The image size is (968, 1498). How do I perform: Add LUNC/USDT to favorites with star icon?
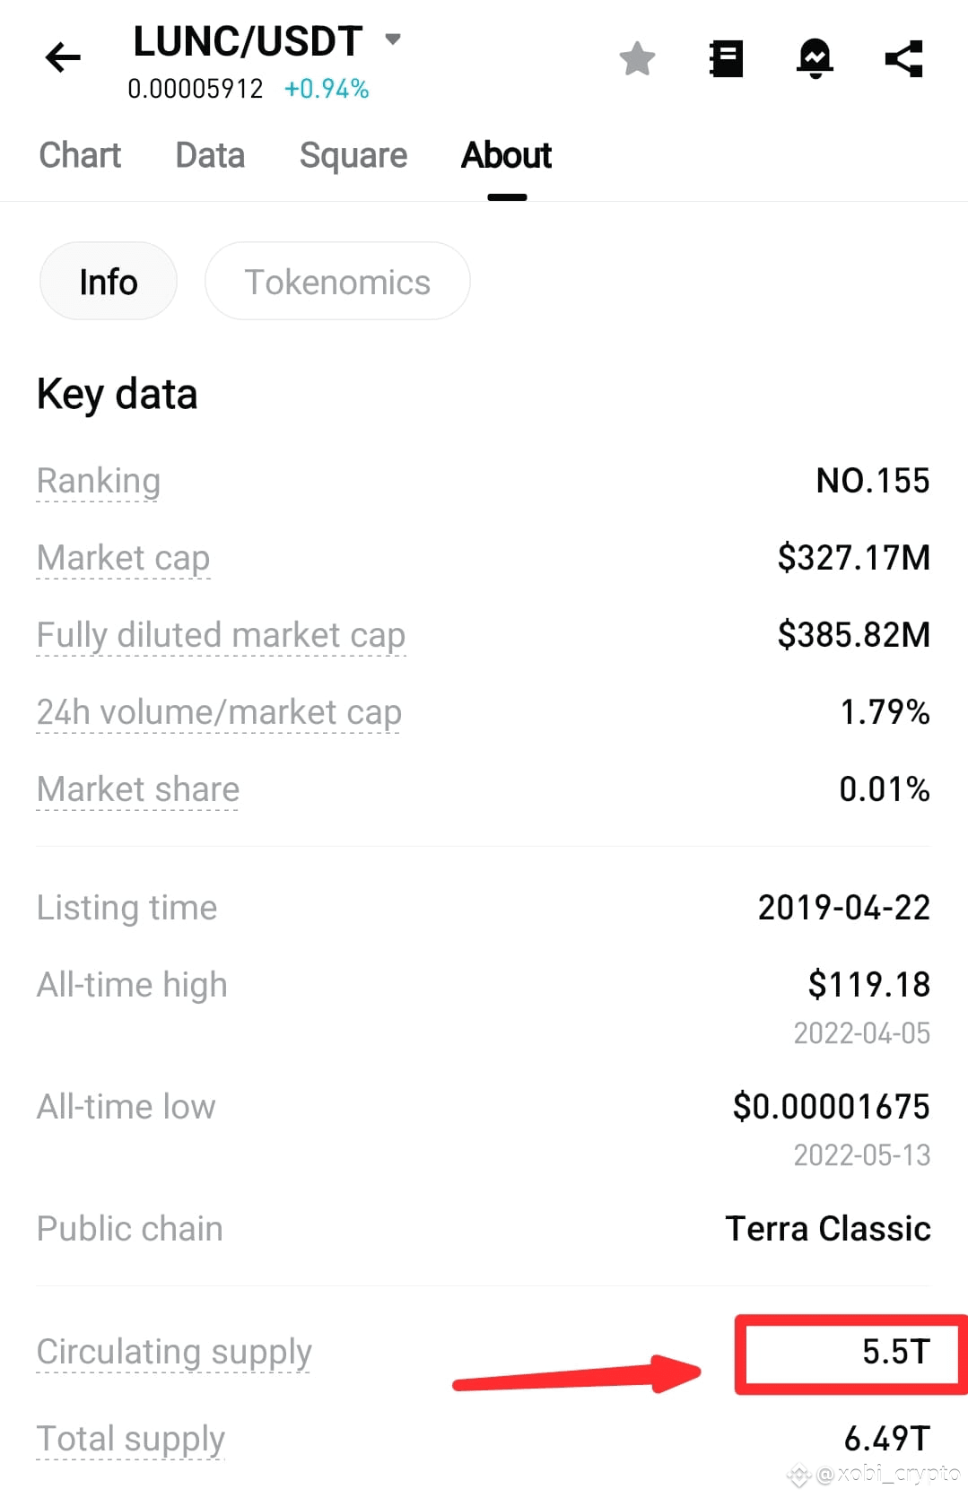pyautogui.click(x=637, y=59)
